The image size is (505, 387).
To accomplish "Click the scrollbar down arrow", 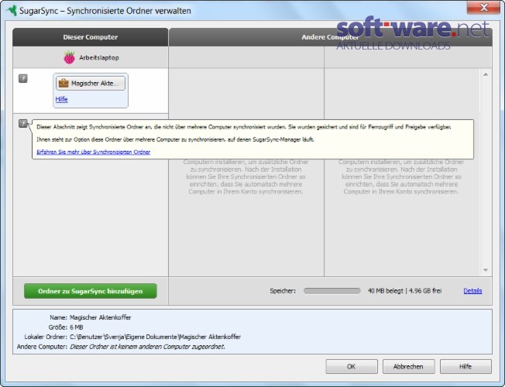I will pos(486,270).
